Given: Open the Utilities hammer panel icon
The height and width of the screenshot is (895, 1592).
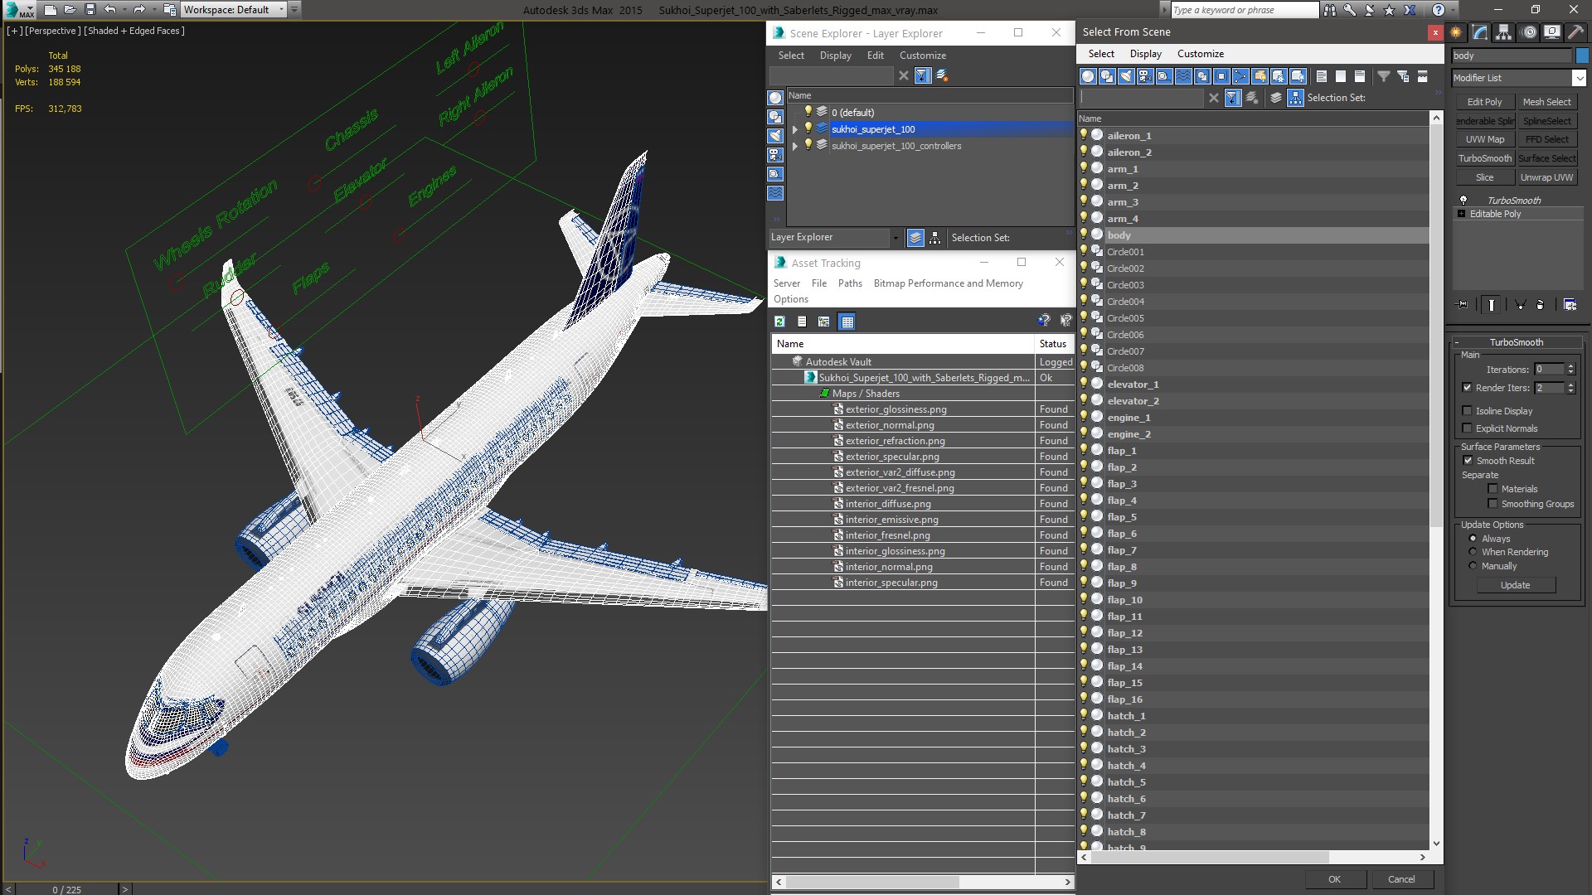Looking at the screenshot, I should click(1575, 32).
